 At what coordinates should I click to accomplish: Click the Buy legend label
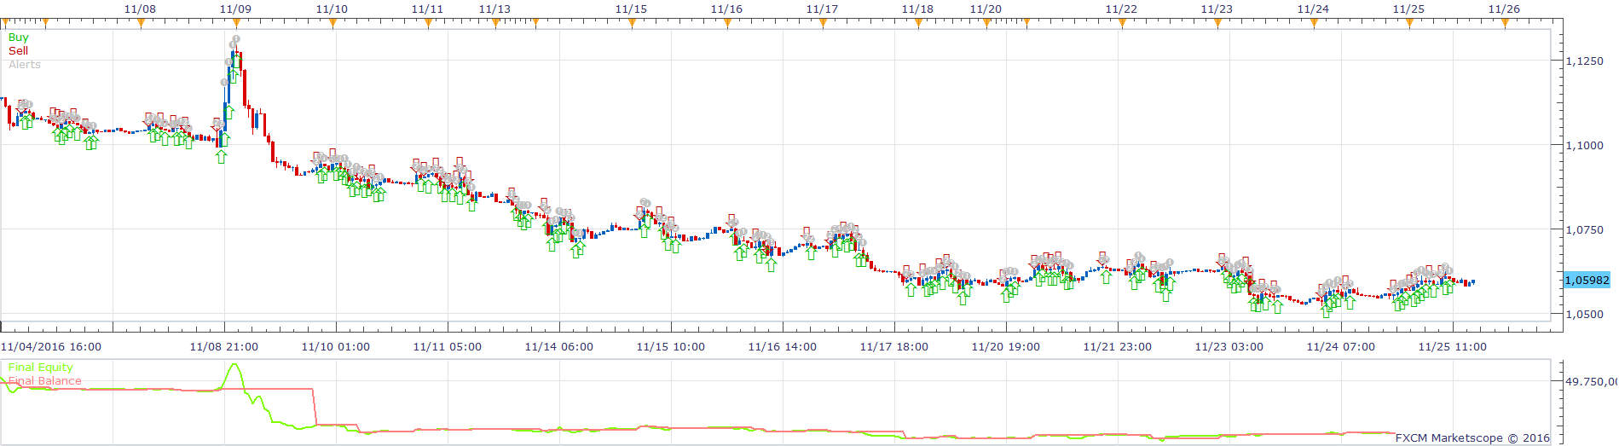pyautogui.click(x=18, y=38)
